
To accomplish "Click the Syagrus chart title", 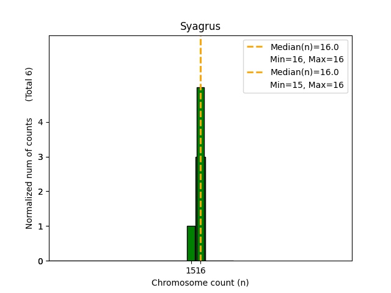I will point(200,27).
